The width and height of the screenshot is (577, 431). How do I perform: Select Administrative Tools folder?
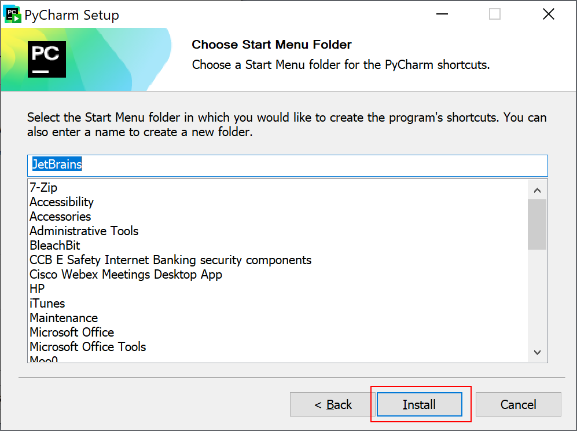[84, 231]
